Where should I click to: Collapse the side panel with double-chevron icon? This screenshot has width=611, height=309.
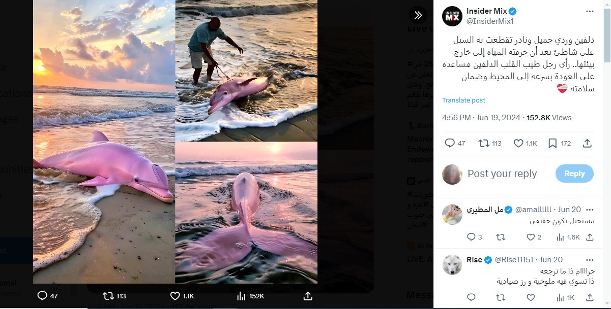(x=418, y=15)
